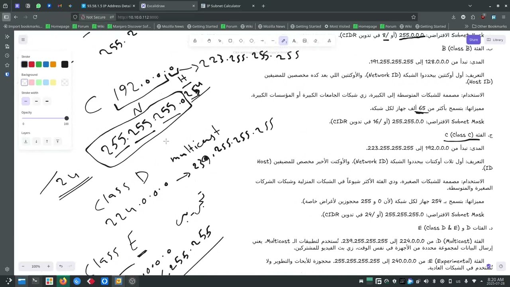
Task: Select the Hand panning tool
Action: click(x=209, y=41)
